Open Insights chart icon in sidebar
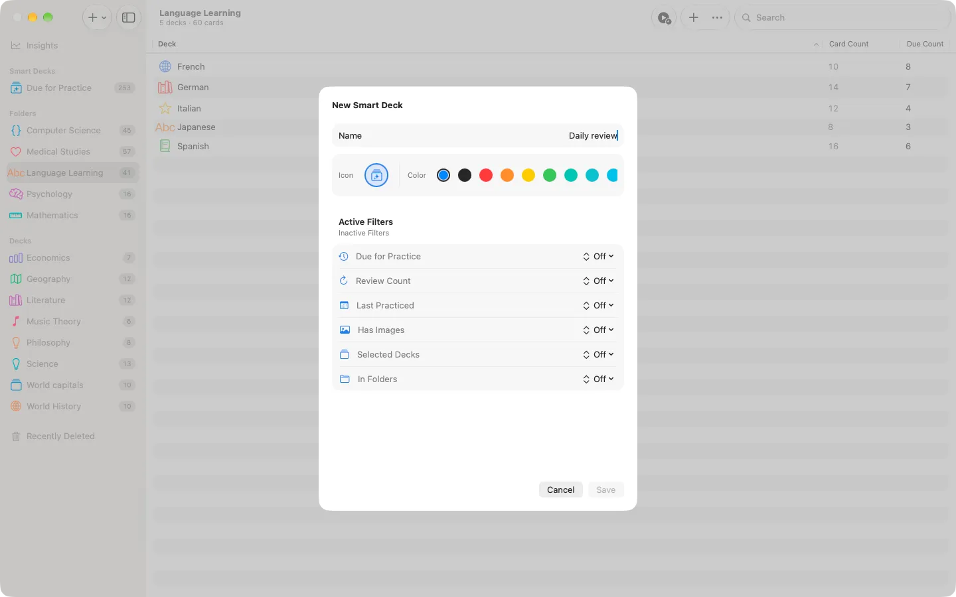The image size is (956, 597). [x=16, y=46]
